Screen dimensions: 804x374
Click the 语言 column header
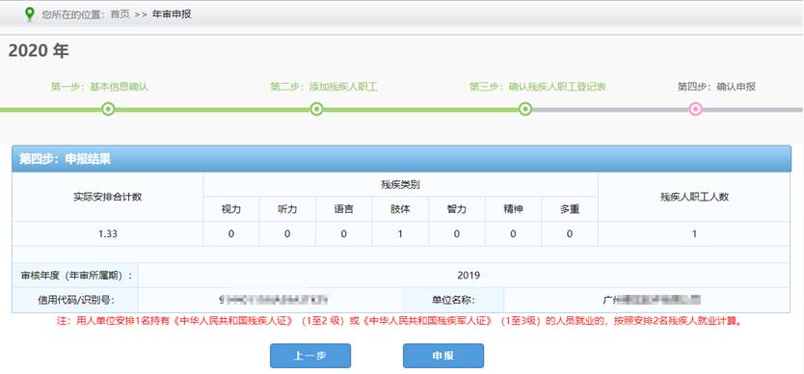coord(343,209)
